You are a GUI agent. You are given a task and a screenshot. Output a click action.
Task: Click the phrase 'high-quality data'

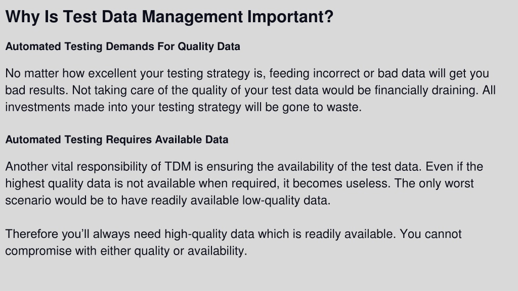coord(209,234)
